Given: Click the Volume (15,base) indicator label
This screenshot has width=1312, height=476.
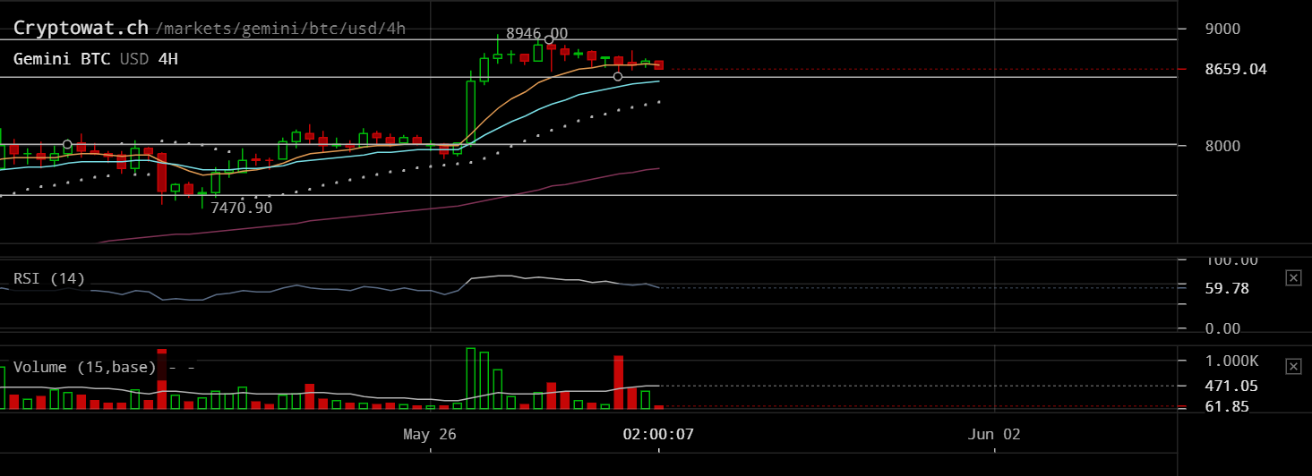Looking at the screenshot, I should 85,367.
